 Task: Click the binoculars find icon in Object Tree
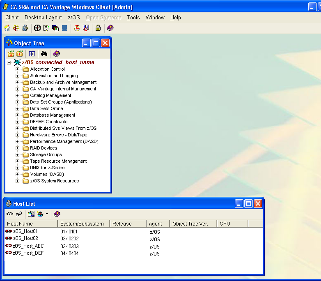[x=44, y=54]
